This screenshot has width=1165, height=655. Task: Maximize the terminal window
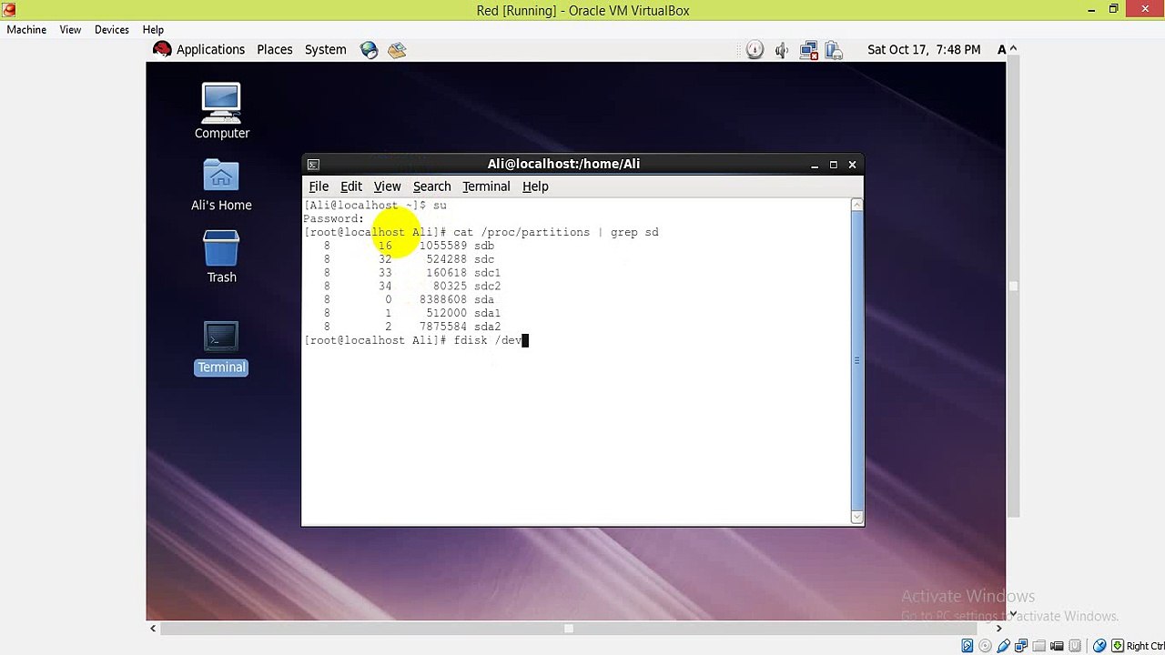coord(833,165)
